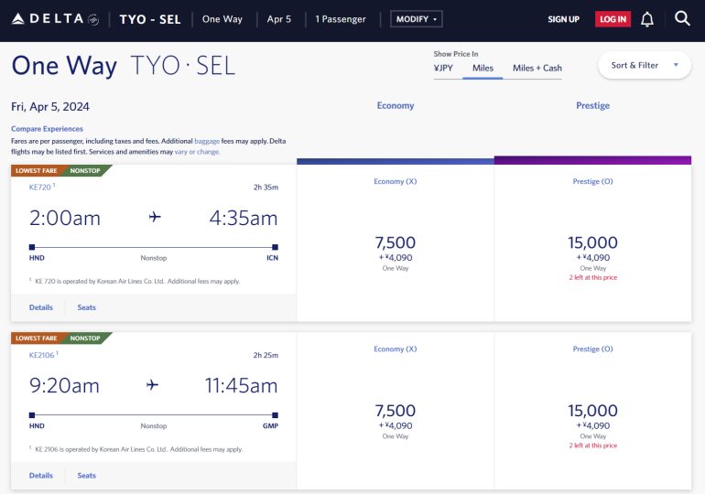
Task: Switch price display to Miles
Action: point(483,68)
